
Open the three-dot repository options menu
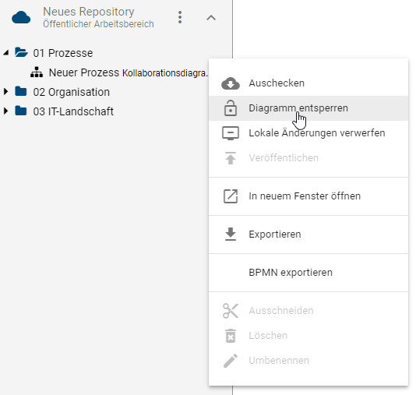pyautogui.click(x=180, y=17)
